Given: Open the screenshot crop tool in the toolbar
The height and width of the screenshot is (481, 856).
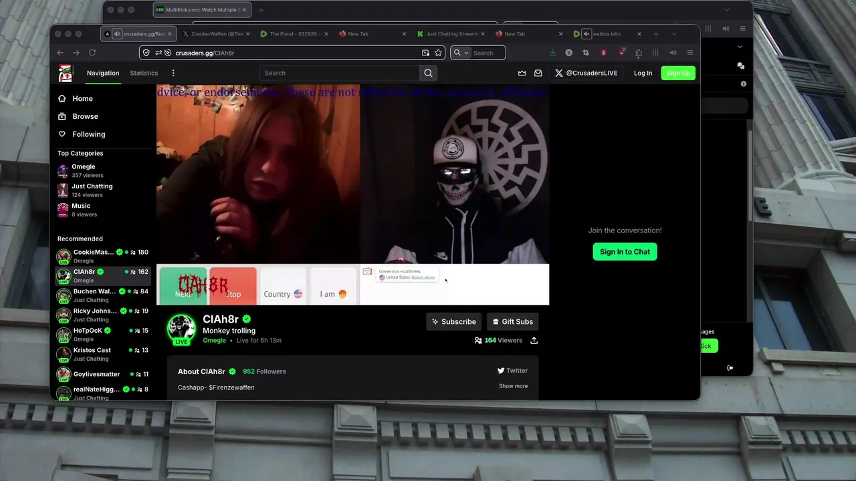Looking at the screenshot, I should [586, 53].
